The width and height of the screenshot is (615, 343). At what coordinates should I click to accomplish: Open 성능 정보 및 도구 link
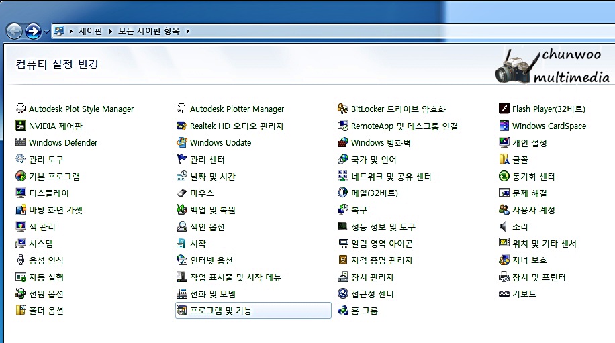click(x=383, y=227)
